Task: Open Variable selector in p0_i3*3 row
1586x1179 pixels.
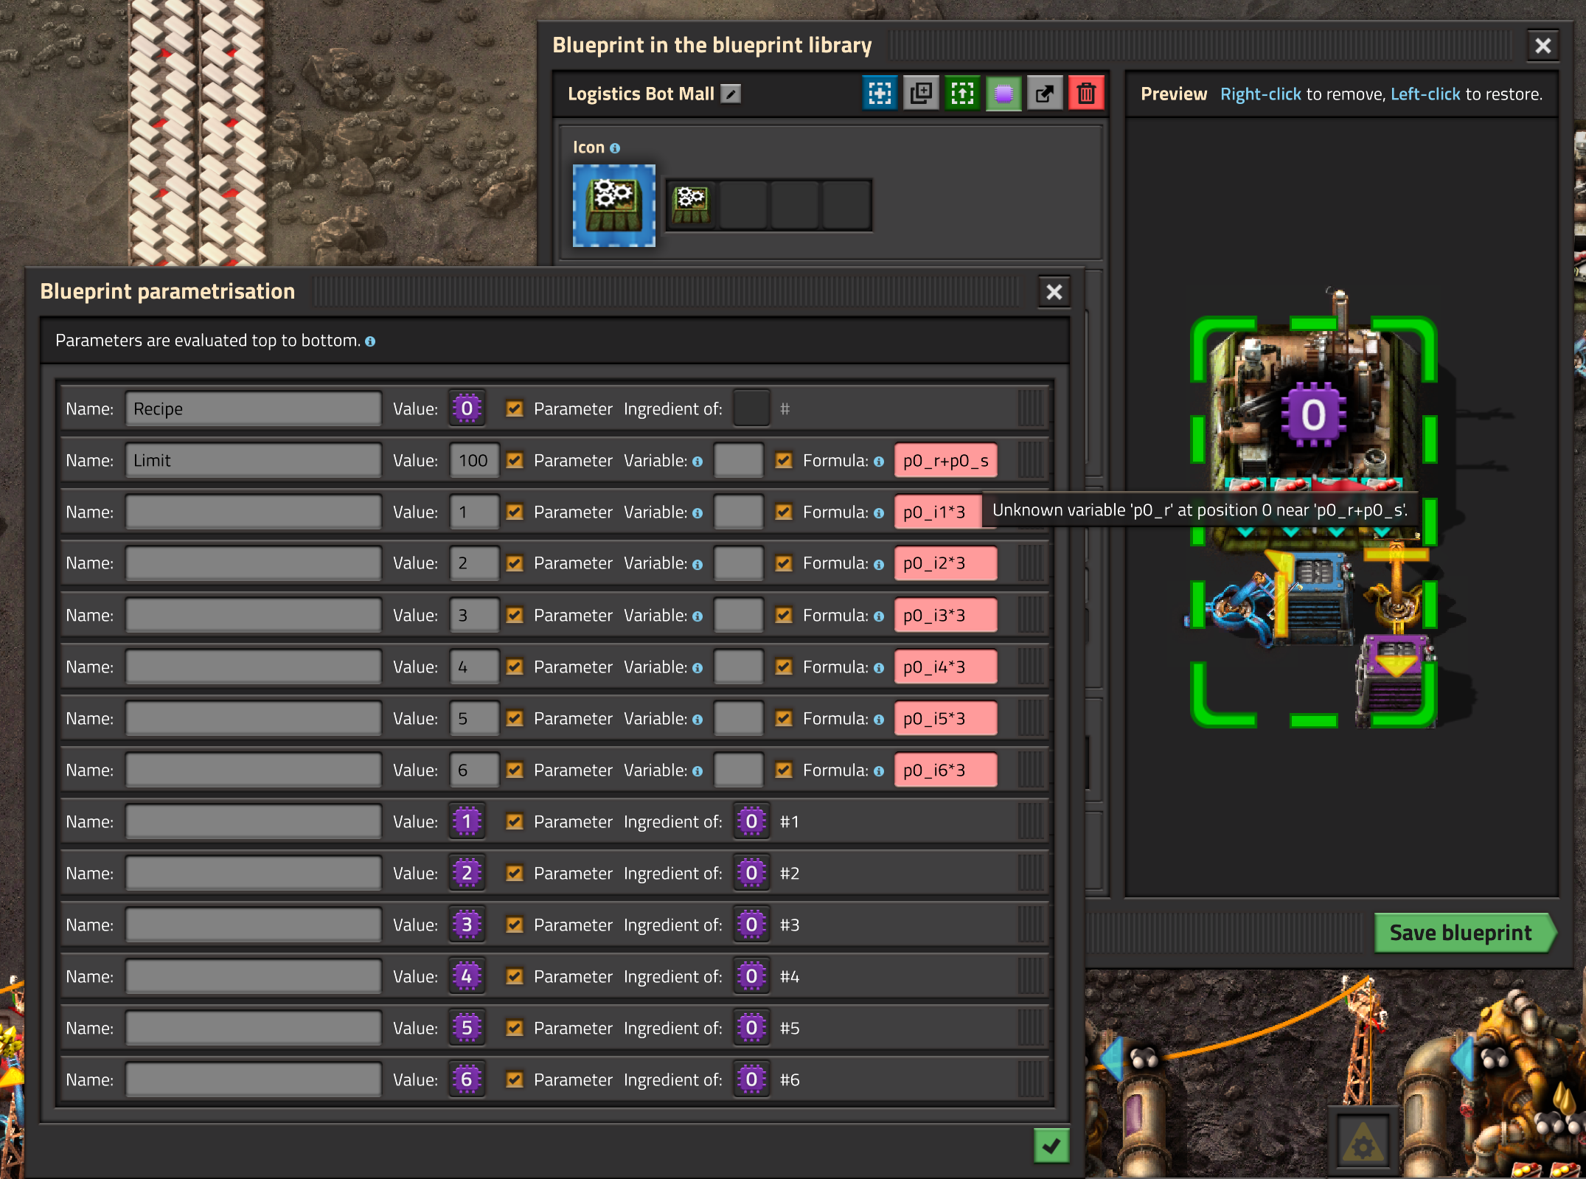Action: point(739,615)
